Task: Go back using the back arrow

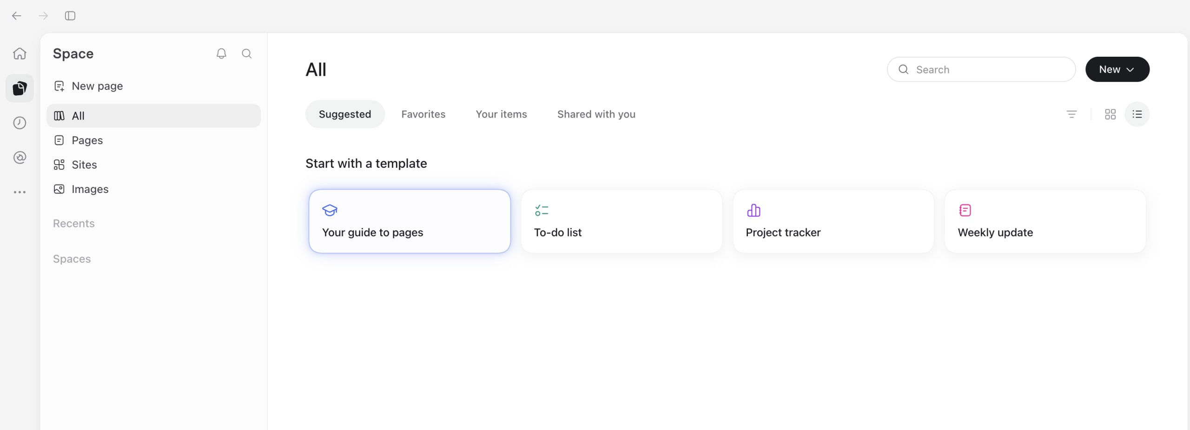Action: click(17, 16)
